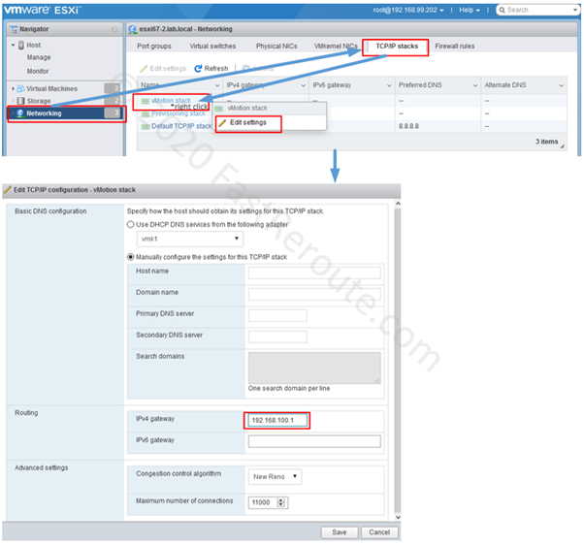Choose Edit settings in the context menu
The width and height of the screenshot is (584, 545).
coord(248,123)
